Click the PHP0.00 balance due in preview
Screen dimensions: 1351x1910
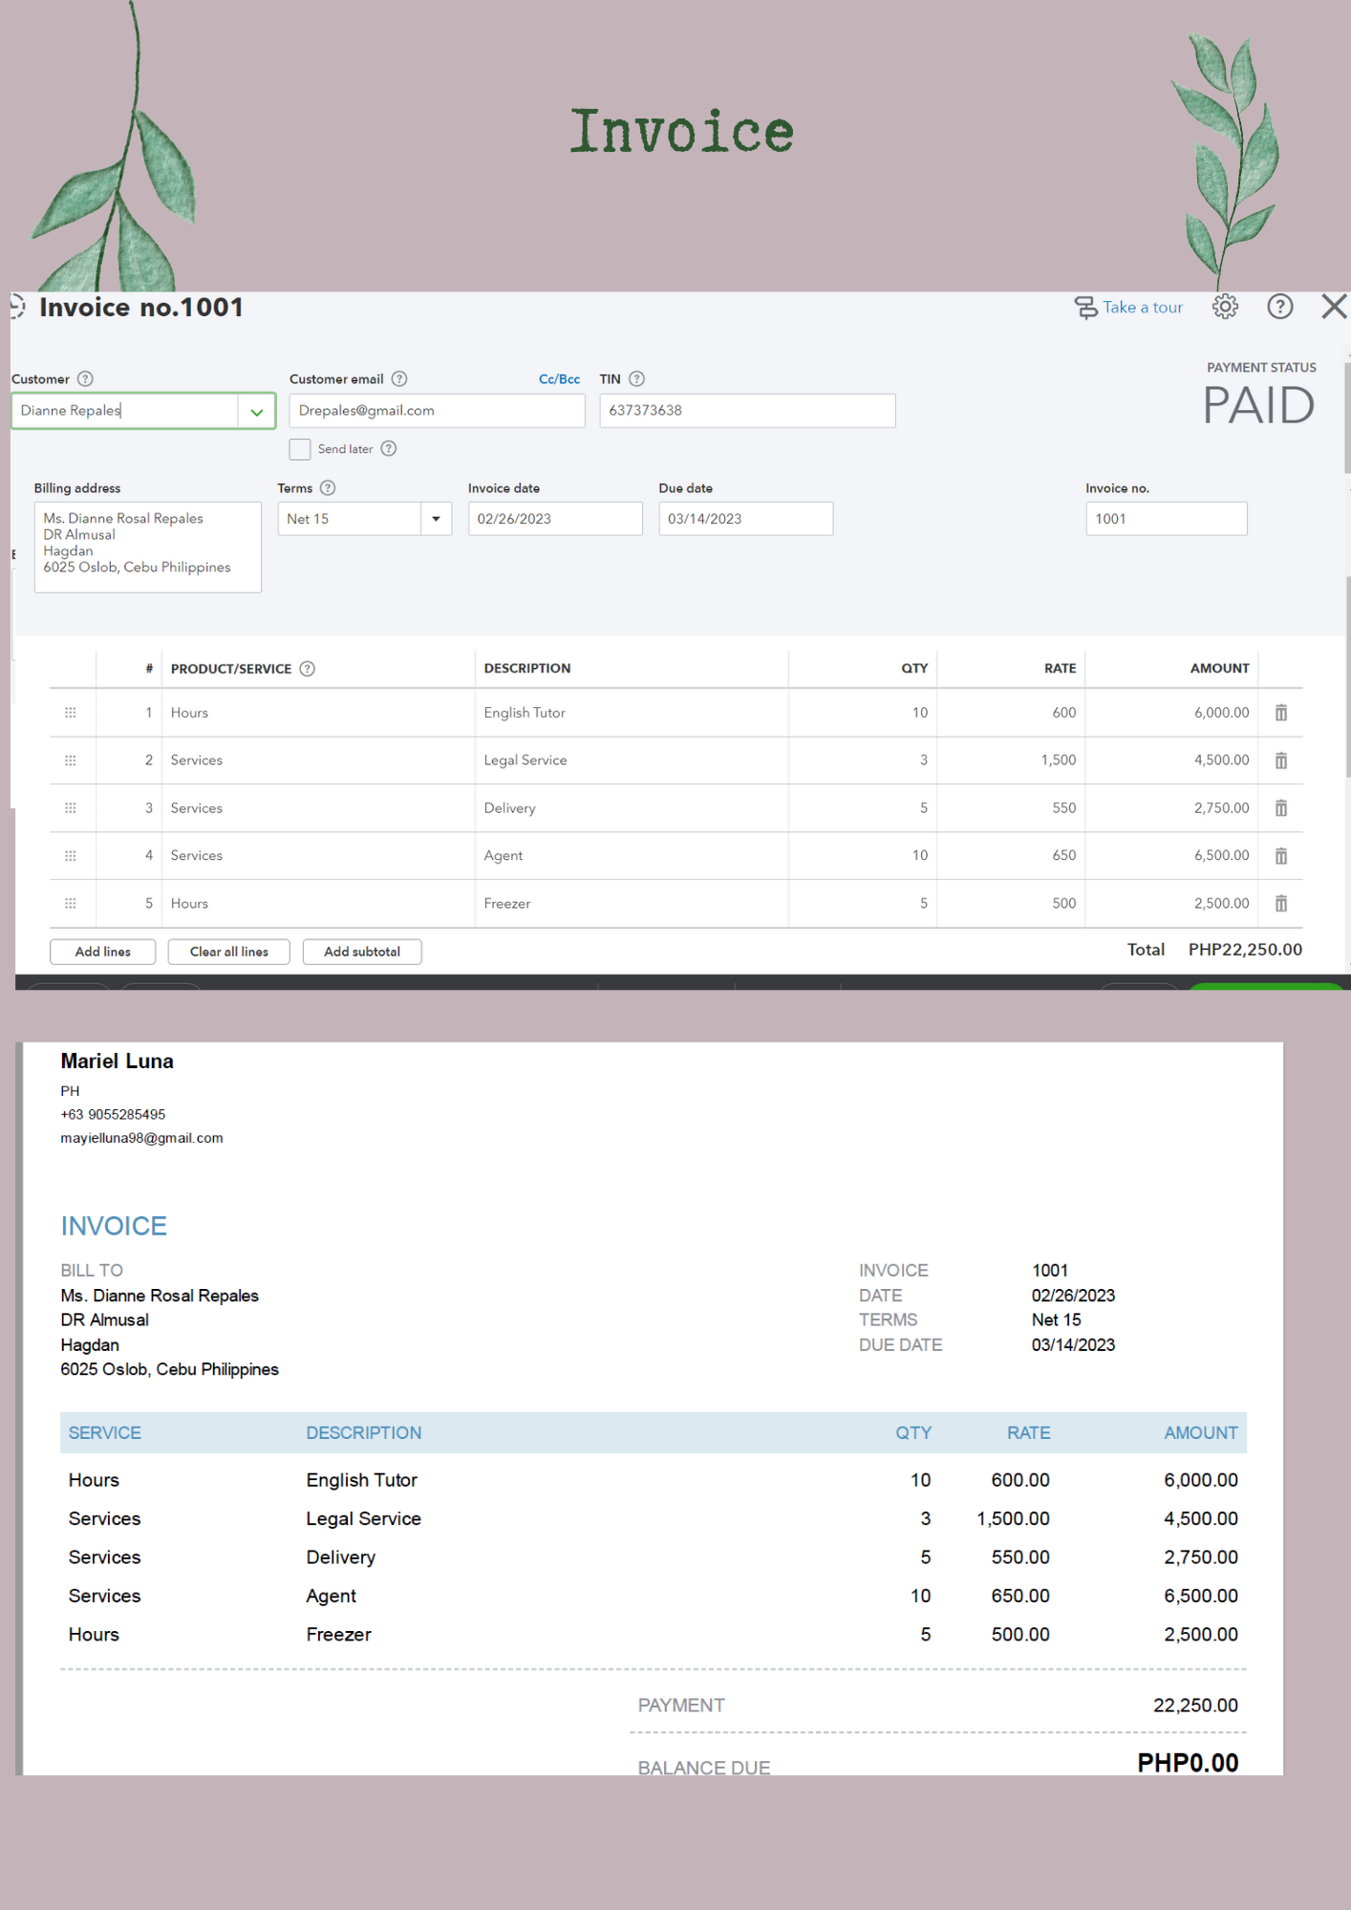[x=1188, y=1763]
